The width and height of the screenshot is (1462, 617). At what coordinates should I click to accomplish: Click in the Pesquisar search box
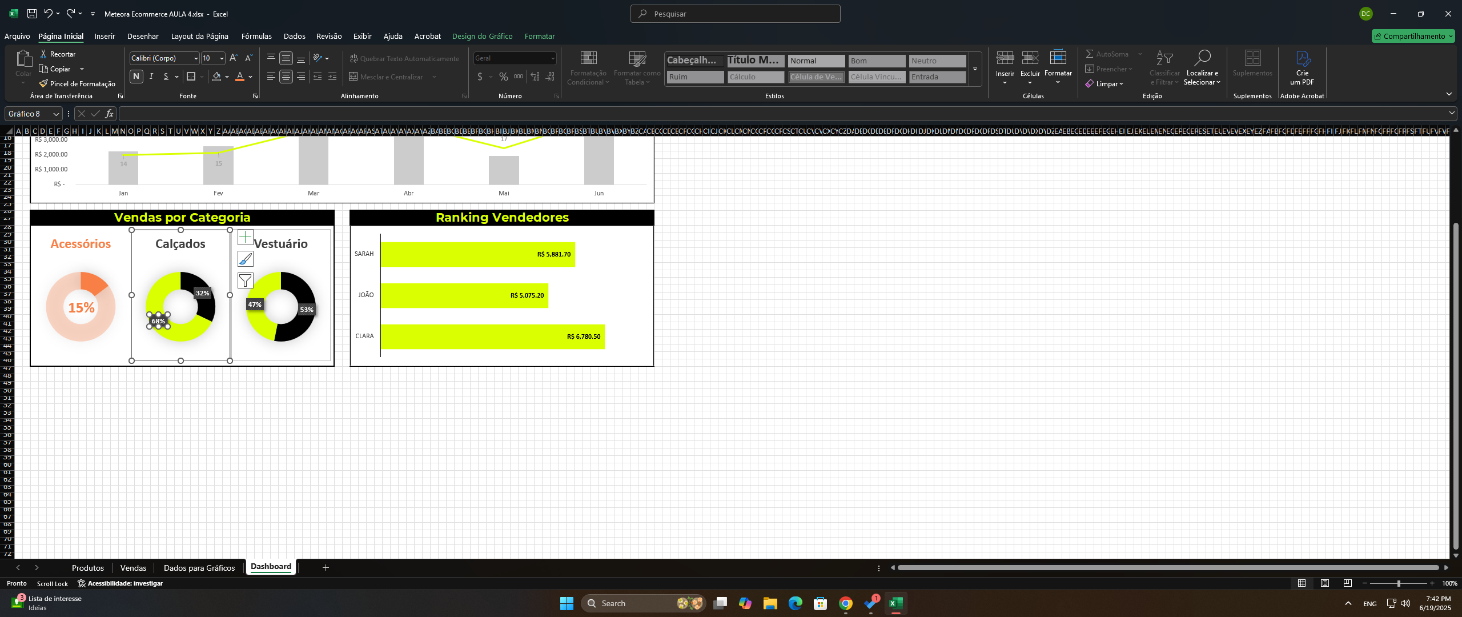point(735,14)
